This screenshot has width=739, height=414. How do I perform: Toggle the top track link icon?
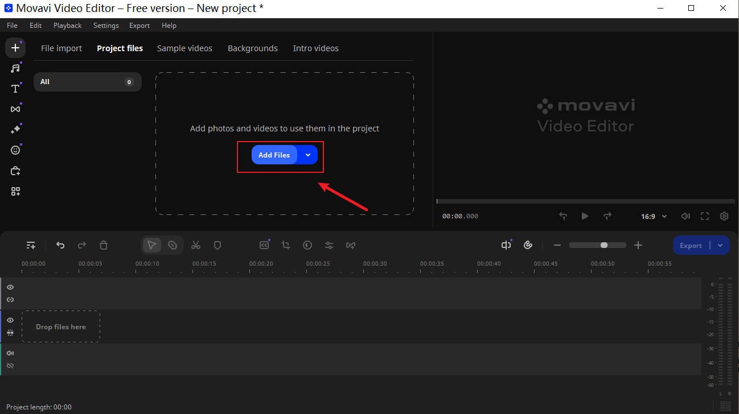point(10,300)
